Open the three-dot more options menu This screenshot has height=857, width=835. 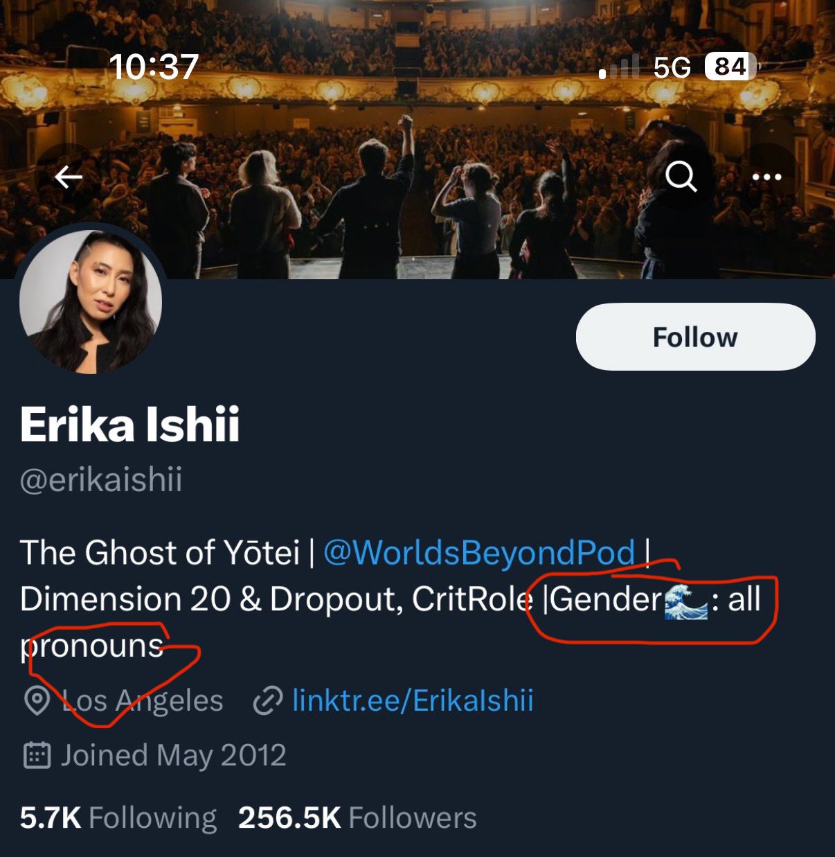(x=766, y=177)
